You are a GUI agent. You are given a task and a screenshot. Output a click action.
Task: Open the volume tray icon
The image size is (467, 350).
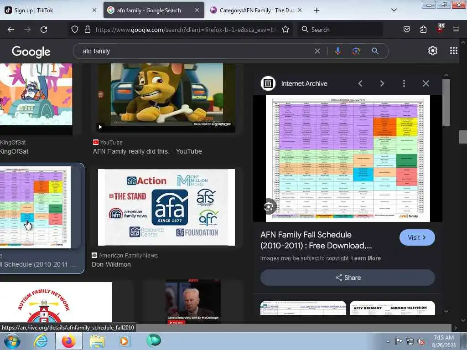(421, 342)
